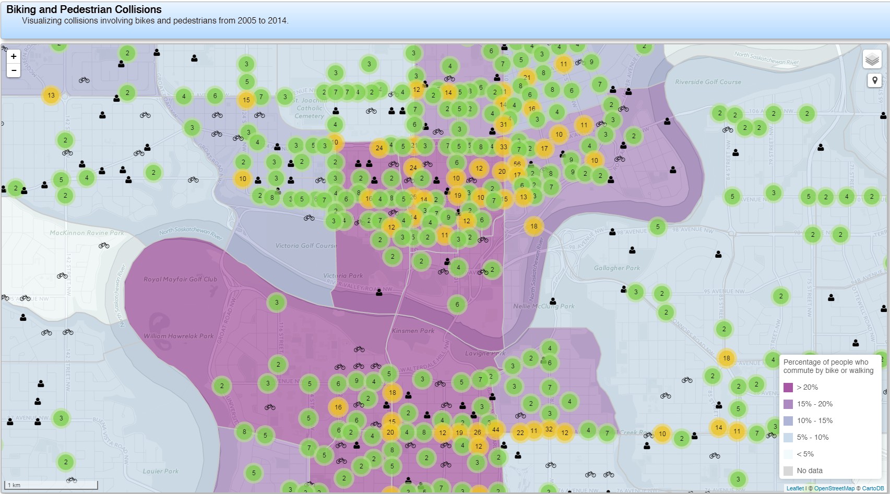Screen dimensions: 890x494
Task: Select the 5 cluster right of Lauier Park
Action: 254,473
